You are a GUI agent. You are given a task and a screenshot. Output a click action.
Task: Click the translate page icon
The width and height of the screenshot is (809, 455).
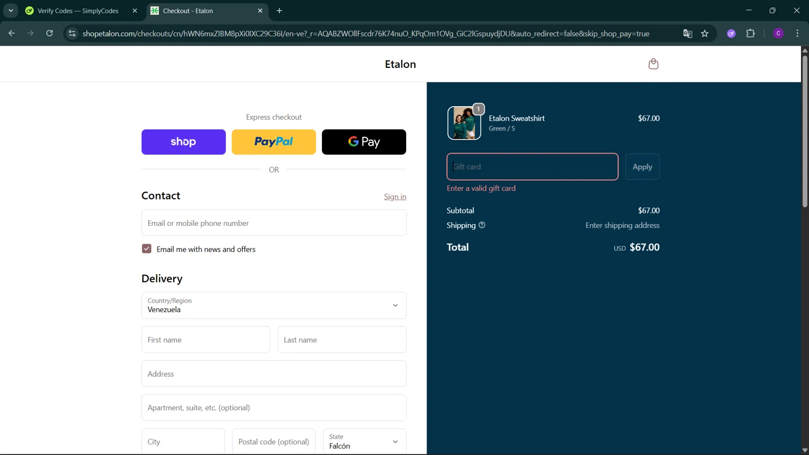(x=688, y=33)
